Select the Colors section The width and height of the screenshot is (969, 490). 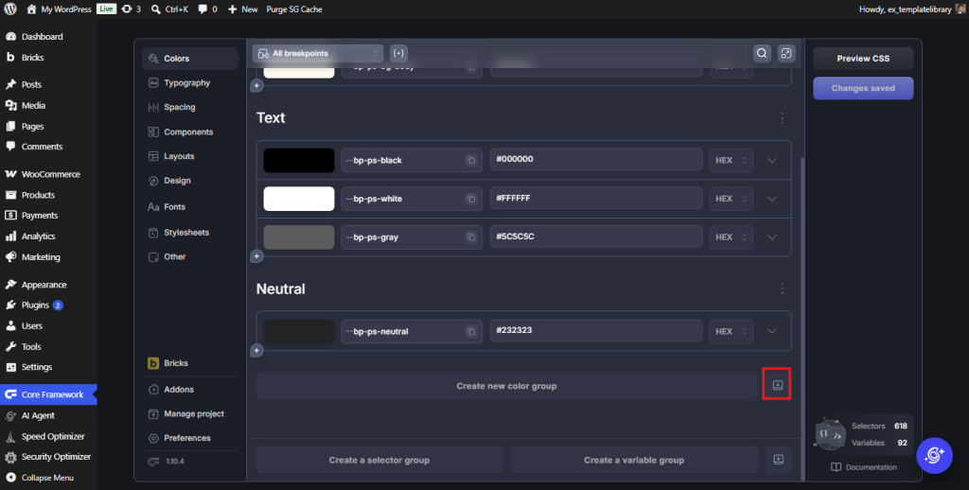[190, 59]
